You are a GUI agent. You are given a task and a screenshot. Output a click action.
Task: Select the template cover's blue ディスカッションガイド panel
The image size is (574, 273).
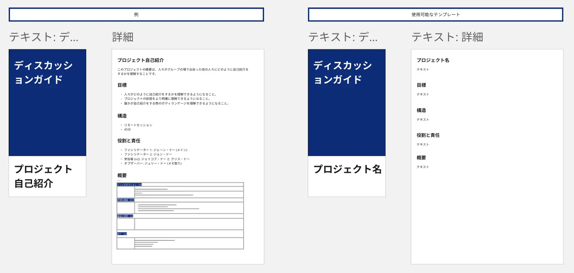[347, 103]
